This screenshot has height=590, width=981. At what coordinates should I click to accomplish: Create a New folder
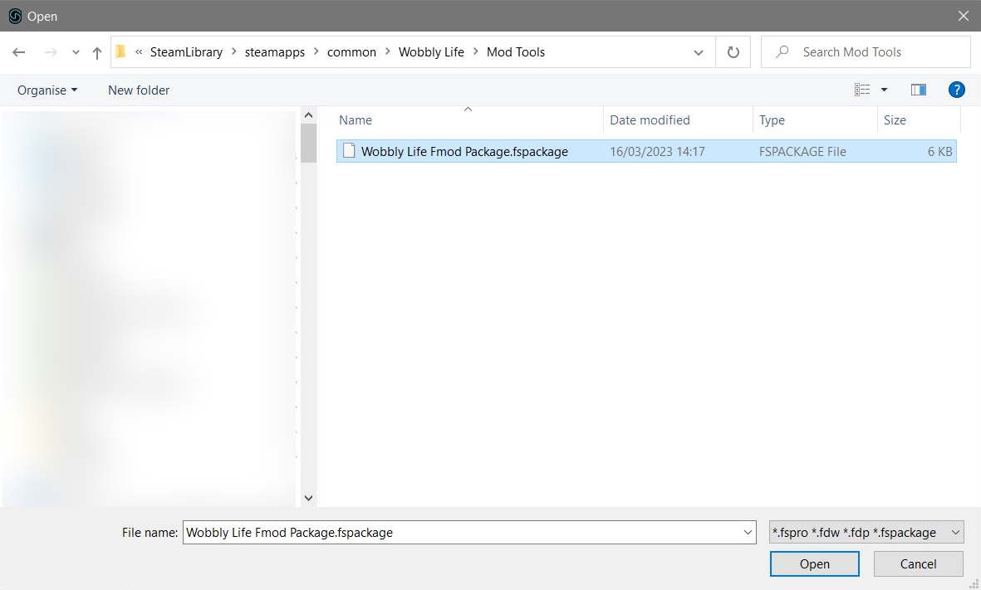click(138, 90)
